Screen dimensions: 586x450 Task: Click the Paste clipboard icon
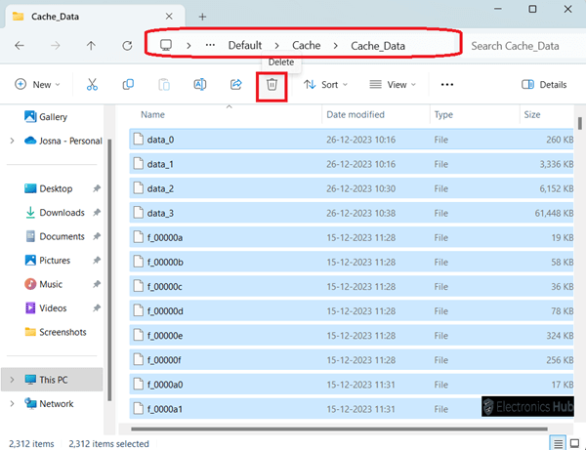164,85
